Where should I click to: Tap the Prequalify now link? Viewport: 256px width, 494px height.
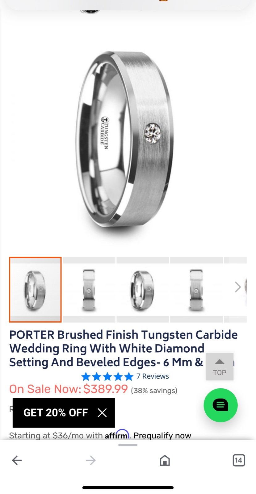pyautogui.click(x=162, y=435)
